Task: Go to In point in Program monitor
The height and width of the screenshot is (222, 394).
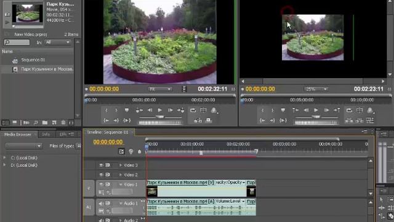Action: click(263, 121)
